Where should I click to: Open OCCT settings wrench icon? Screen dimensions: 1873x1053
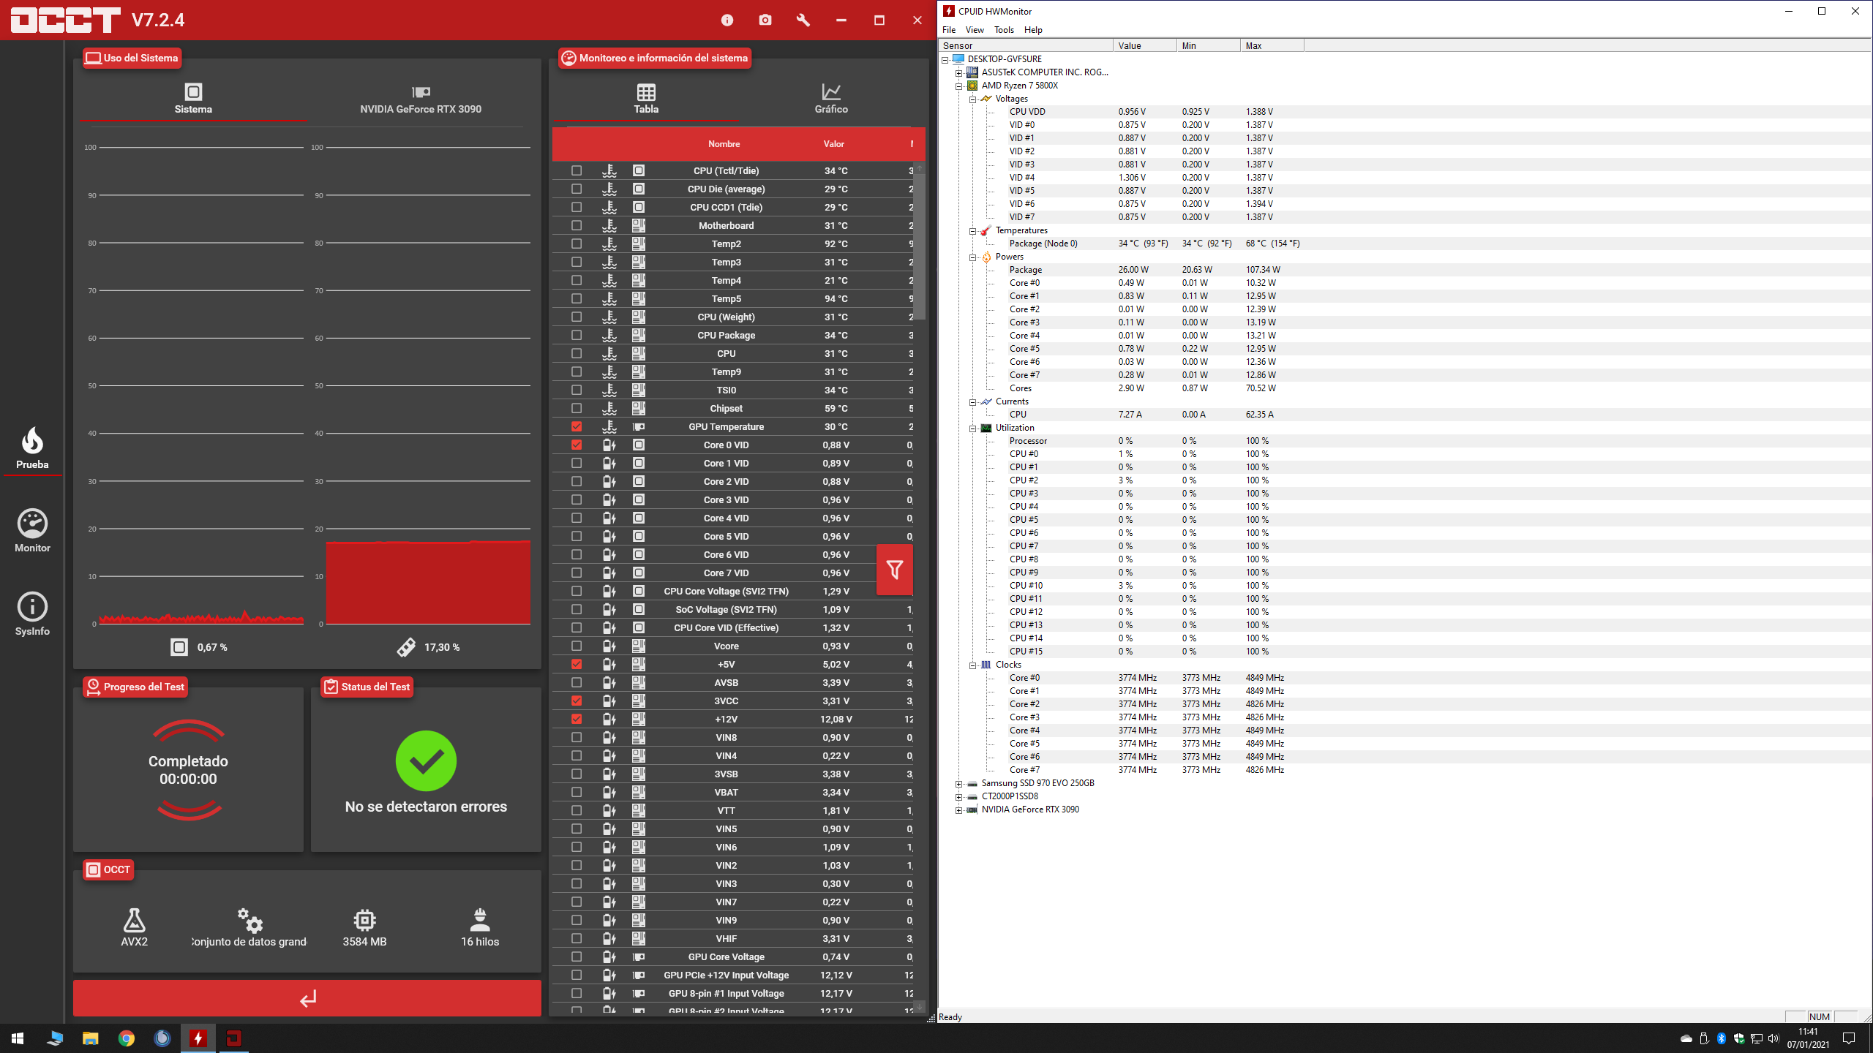coord(803,20)
